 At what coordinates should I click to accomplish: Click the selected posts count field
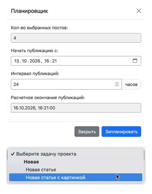[76, 38]
